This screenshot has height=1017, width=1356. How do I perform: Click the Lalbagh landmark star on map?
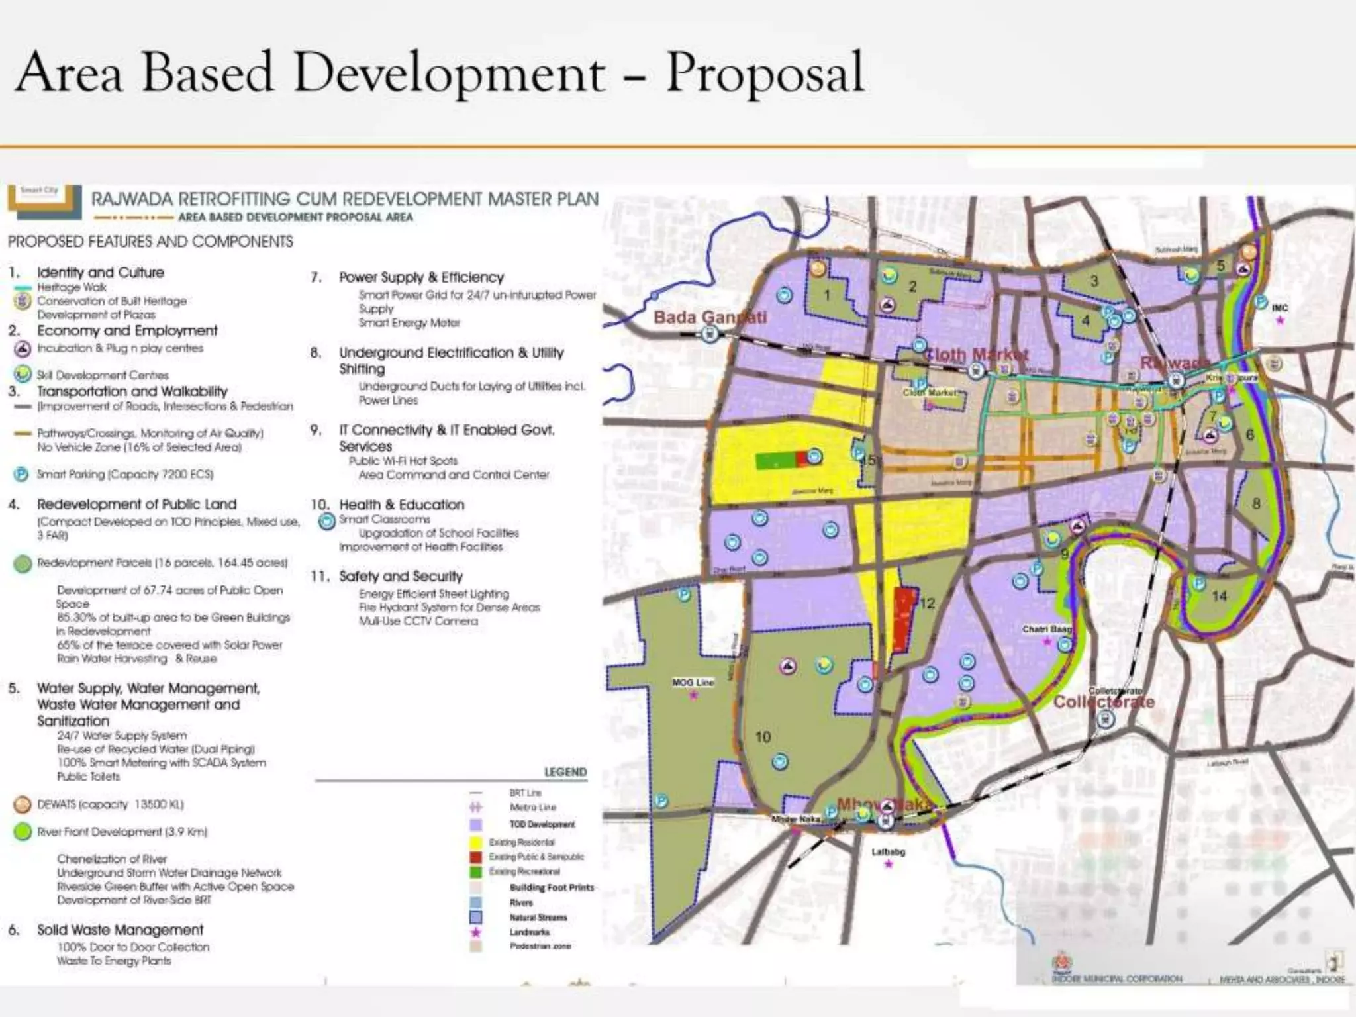coord(889,864)
